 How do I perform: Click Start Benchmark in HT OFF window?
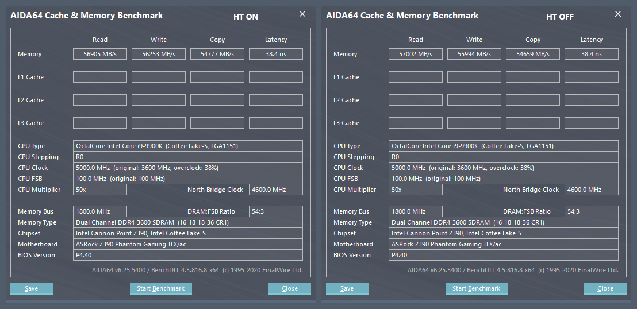[x=476, y=288]
